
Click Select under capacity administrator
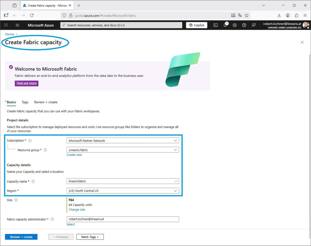[x=70, y=224]
